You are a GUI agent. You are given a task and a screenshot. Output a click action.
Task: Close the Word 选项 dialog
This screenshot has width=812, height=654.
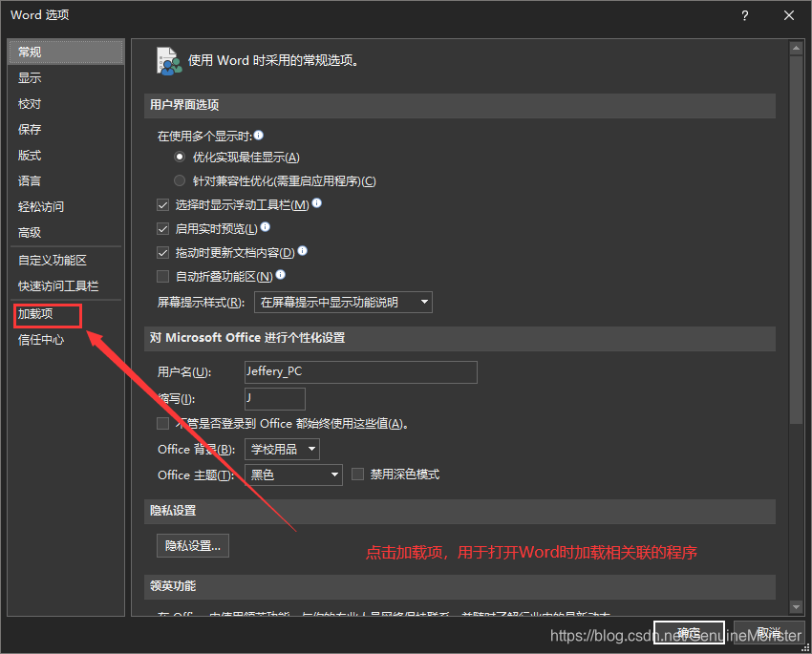coord(789,15)
